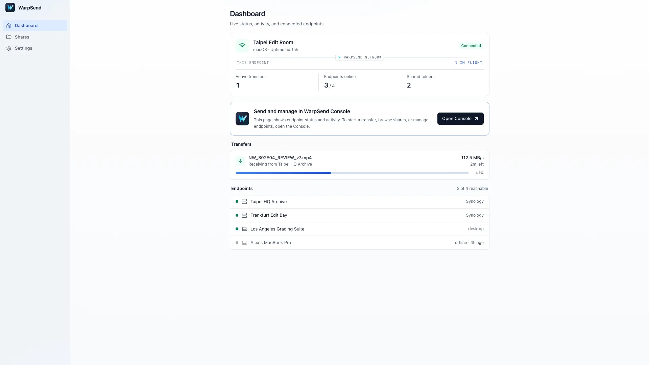Click the Active transfers stat value
This screenshot has width=649, height=365.
[x=238, y=86]
